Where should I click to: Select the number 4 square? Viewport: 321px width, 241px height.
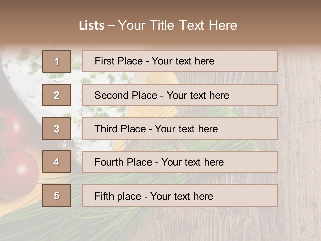click(57, 162)
